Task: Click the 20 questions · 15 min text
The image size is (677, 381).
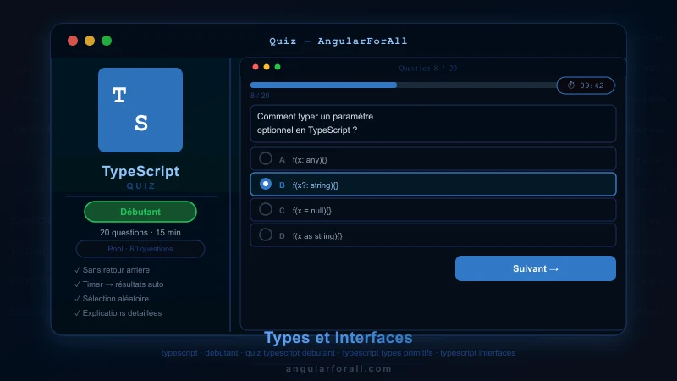Action: click(140, 232)
